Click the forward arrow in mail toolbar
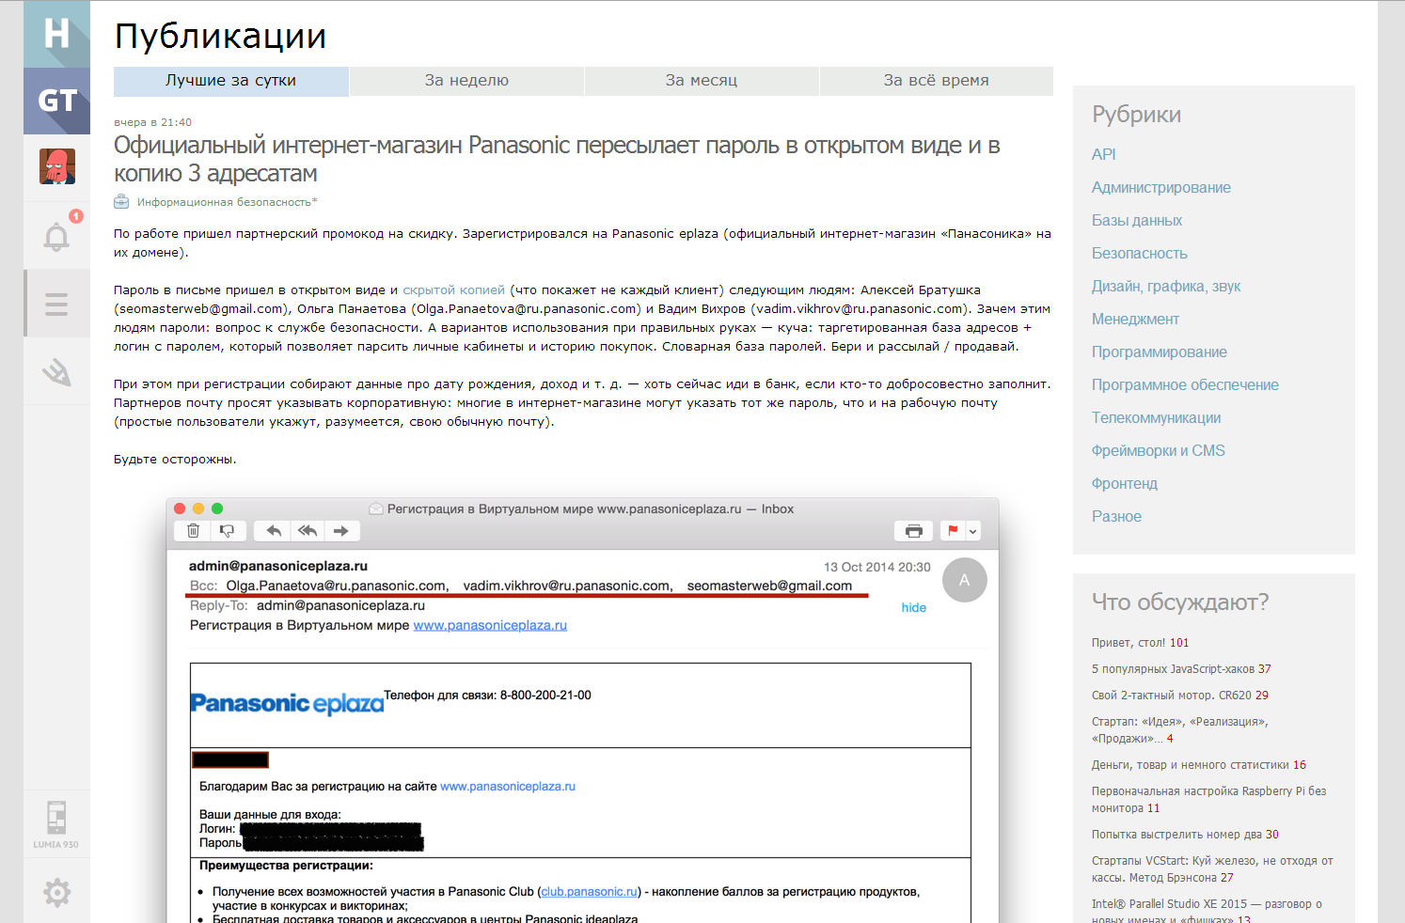This screenshot has height=923, width=1405. [x=341, y=531]
